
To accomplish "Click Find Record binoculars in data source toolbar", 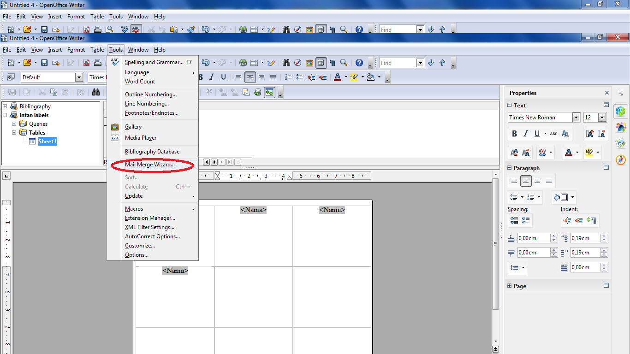I will click(x=96, y=92).
